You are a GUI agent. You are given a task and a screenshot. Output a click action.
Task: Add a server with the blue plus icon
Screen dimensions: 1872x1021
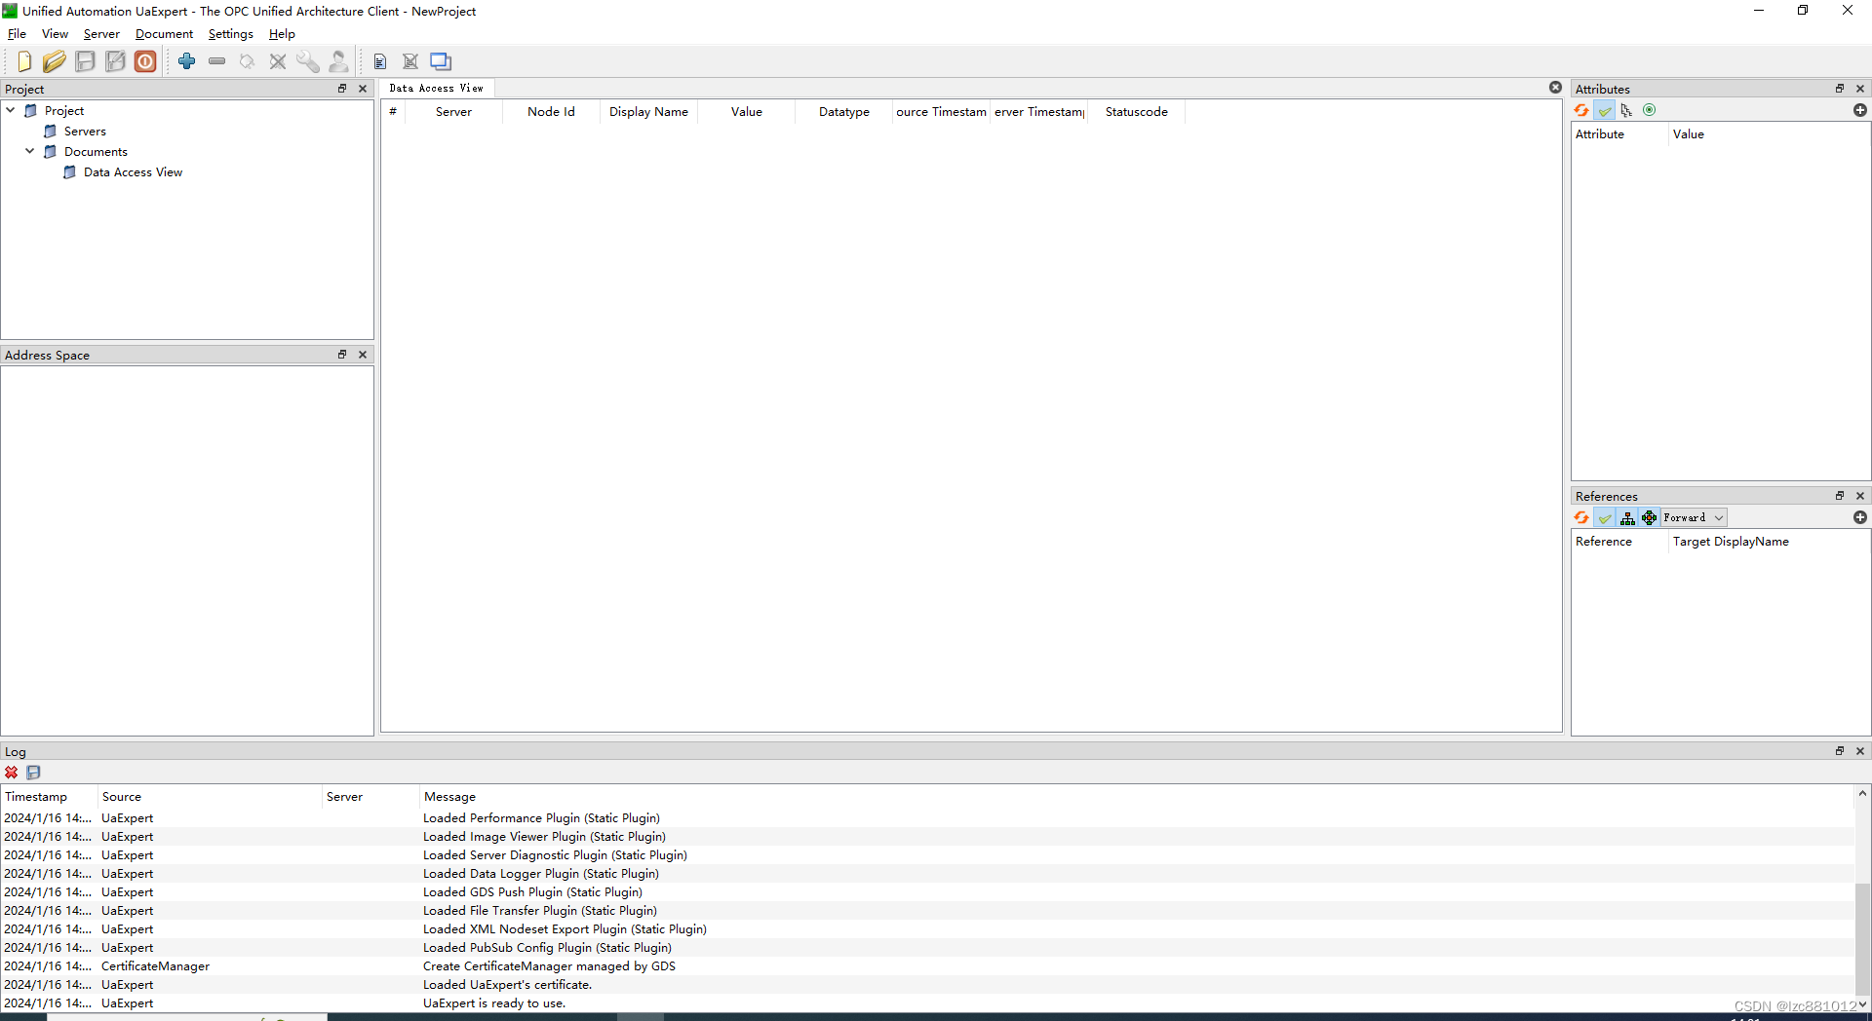click(186, 61)
